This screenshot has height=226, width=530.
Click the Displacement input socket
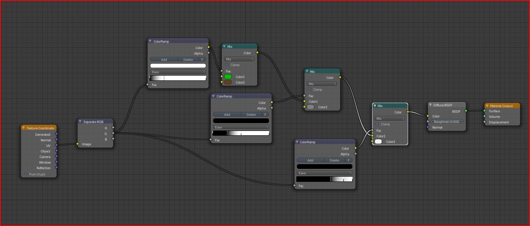485,122
